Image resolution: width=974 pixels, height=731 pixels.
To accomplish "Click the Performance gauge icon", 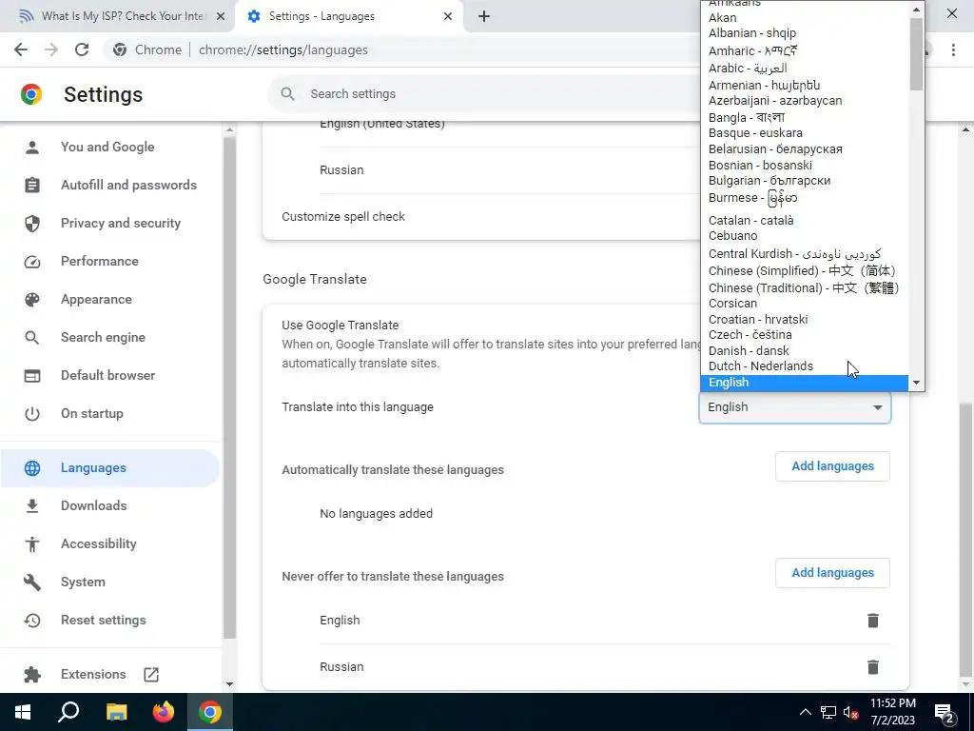I will (32, 262).
